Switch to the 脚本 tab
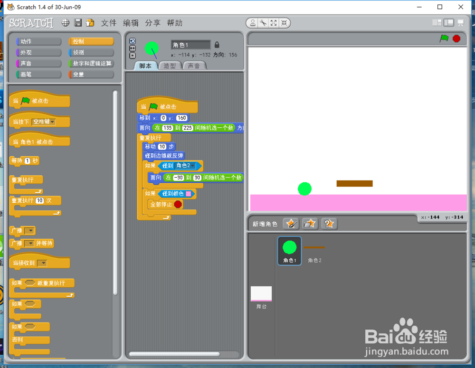Screen dimensions: 475x368 pos(146,66)
